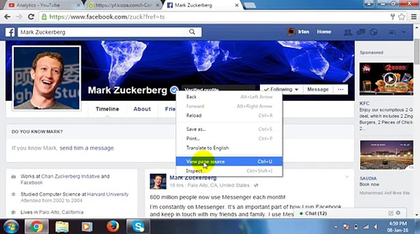Click the "send him a message" link

87,148
